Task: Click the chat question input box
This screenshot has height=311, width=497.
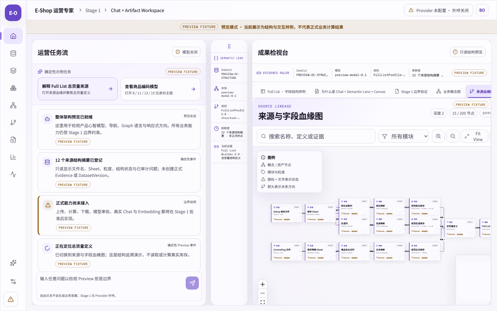Action: (x=111, y=283)
